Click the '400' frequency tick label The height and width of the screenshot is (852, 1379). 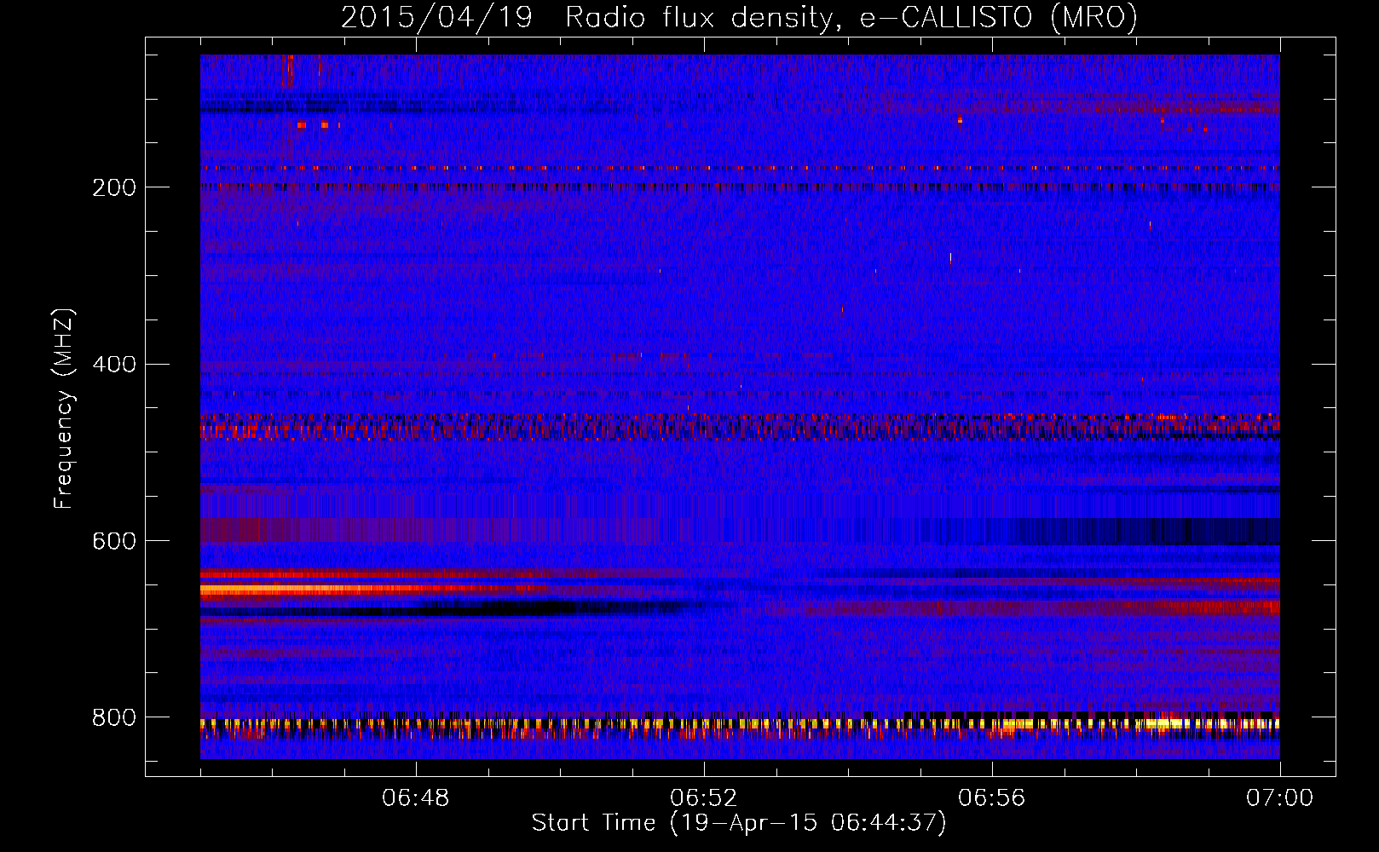[114, 365]
